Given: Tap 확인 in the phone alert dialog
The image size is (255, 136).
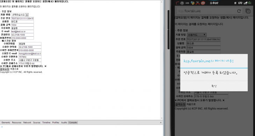Looking at the screenshot, I should 214,86.
